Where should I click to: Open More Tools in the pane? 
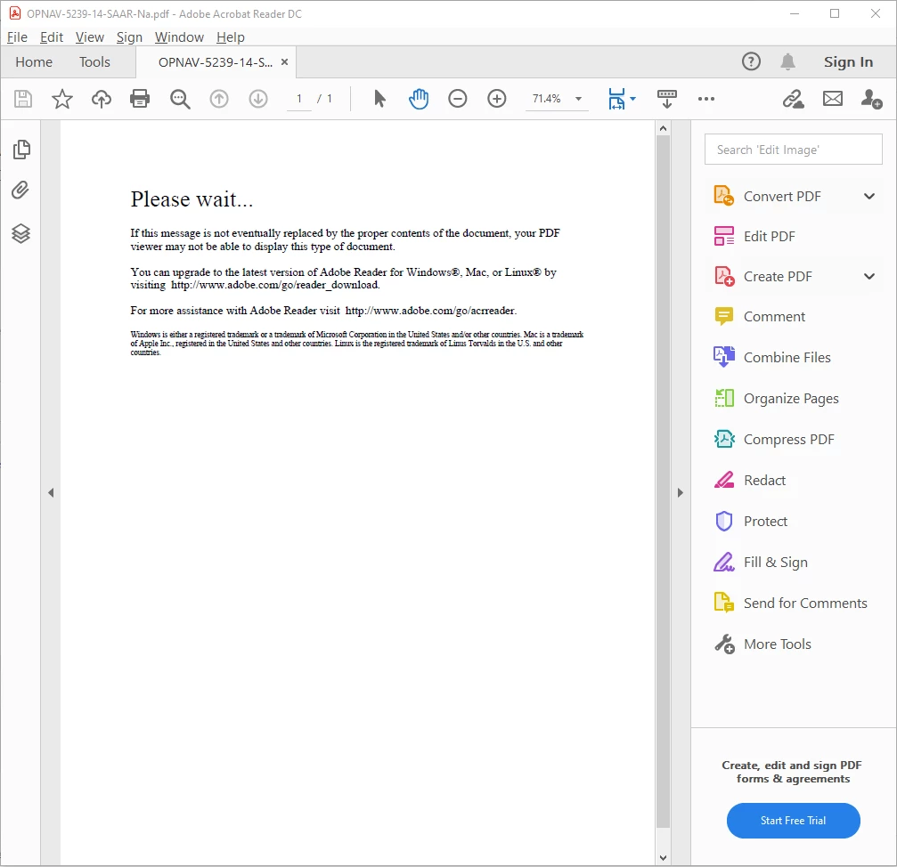(x=762, y=644)
